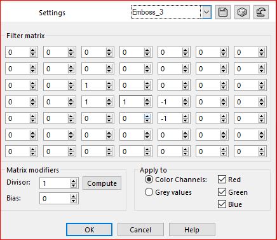
Task: Click the first matrix cell, row 1 column 1
Action: 17,52
